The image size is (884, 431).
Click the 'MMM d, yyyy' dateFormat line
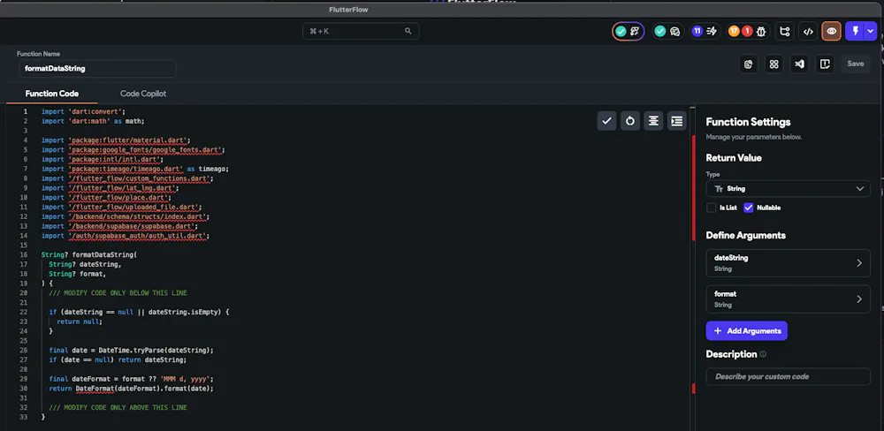(x=132, y=379)
